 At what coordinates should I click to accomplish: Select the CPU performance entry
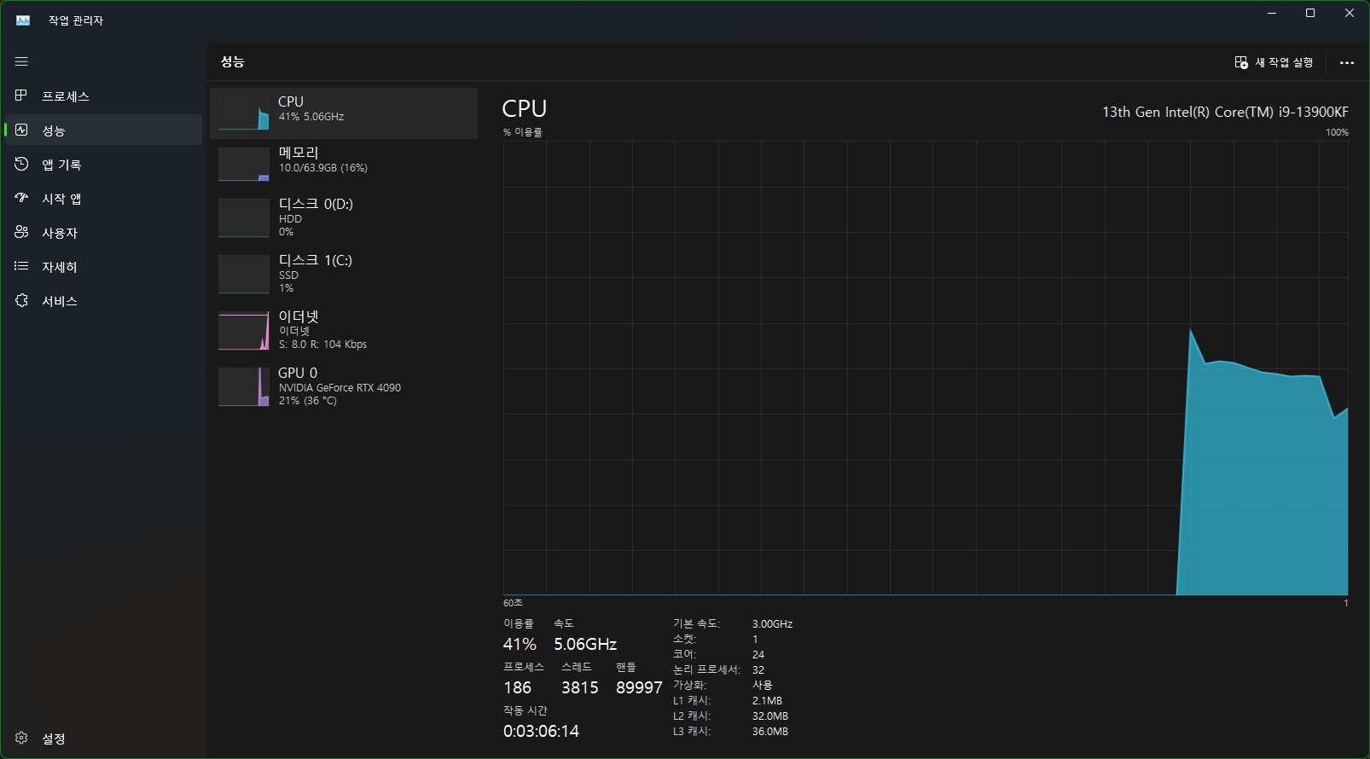pos(343,113)
